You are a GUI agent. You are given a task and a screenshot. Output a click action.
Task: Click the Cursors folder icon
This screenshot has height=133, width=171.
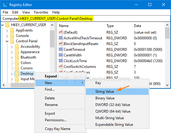pyautogui.click(x=17, y=68)
